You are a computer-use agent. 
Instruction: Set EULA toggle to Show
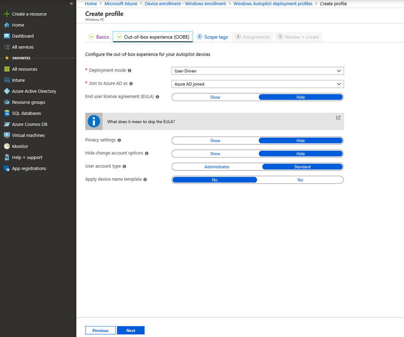[x=215, y=97]
